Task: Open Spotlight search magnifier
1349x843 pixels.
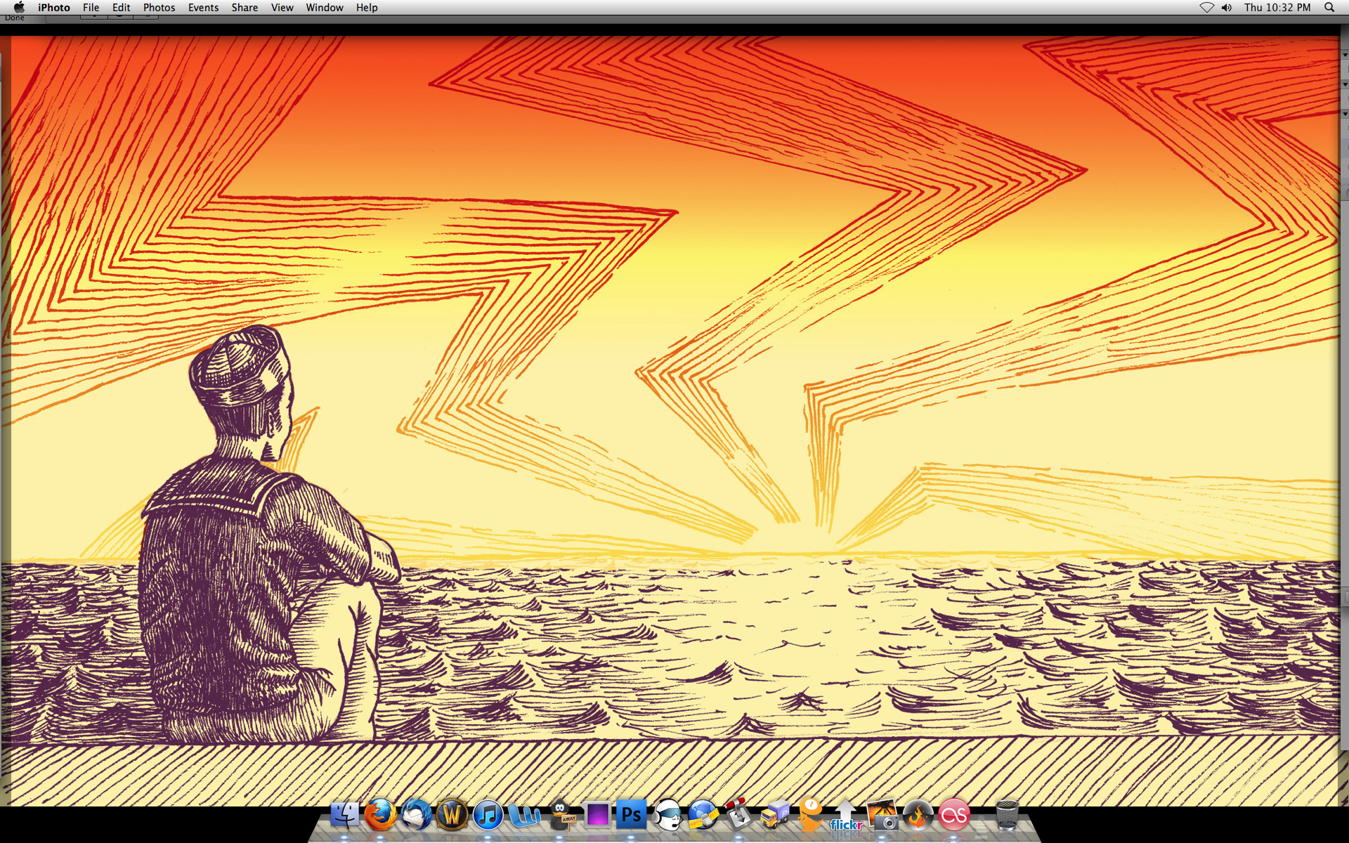Action: click(1329, 8)
